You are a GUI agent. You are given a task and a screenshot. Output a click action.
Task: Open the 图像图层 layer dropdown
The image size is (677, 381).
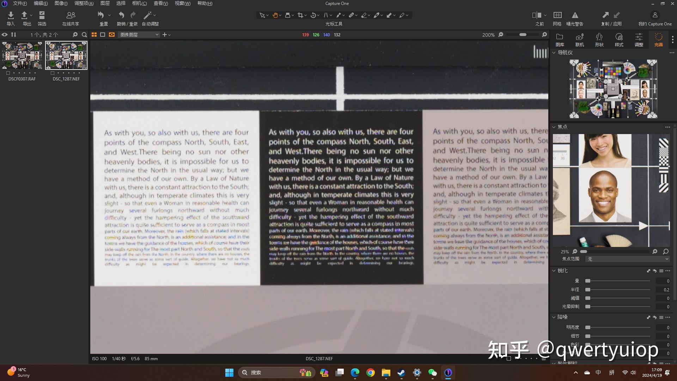(139, 35)
